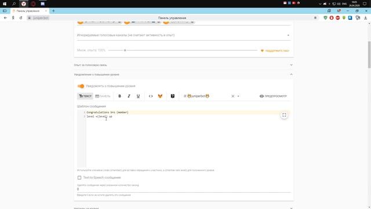Open Windows taskbar search

14,4
